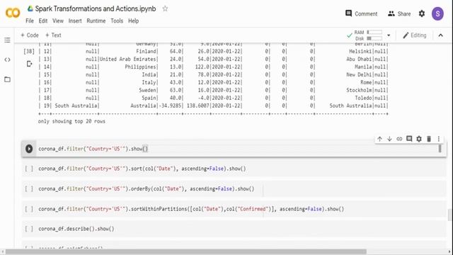Open the Share dialog

399,13
